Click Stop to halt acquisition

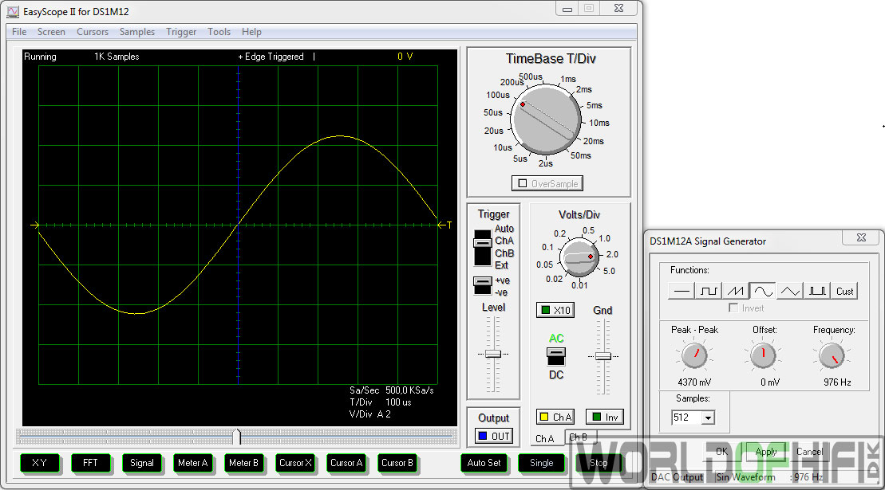point(599,463)
